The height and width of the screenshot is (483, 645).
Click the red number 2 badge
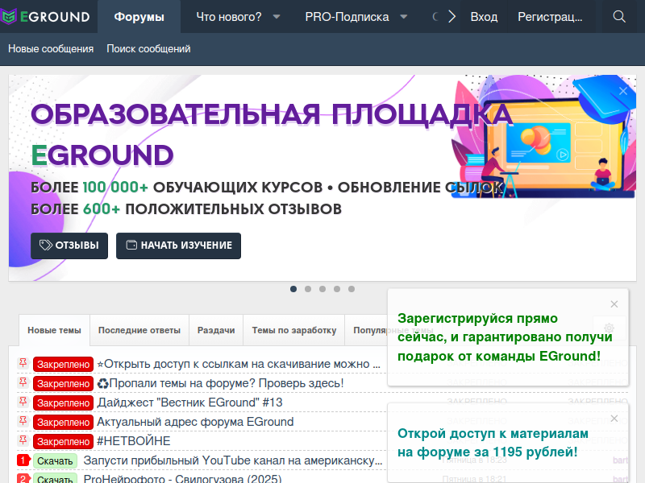point(23,478)
